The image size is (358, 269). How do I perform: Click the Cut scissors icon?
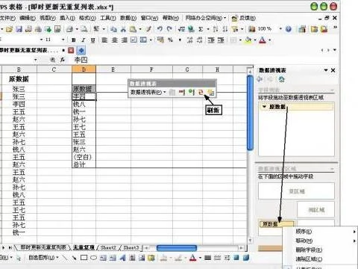(x=123, y=29)
